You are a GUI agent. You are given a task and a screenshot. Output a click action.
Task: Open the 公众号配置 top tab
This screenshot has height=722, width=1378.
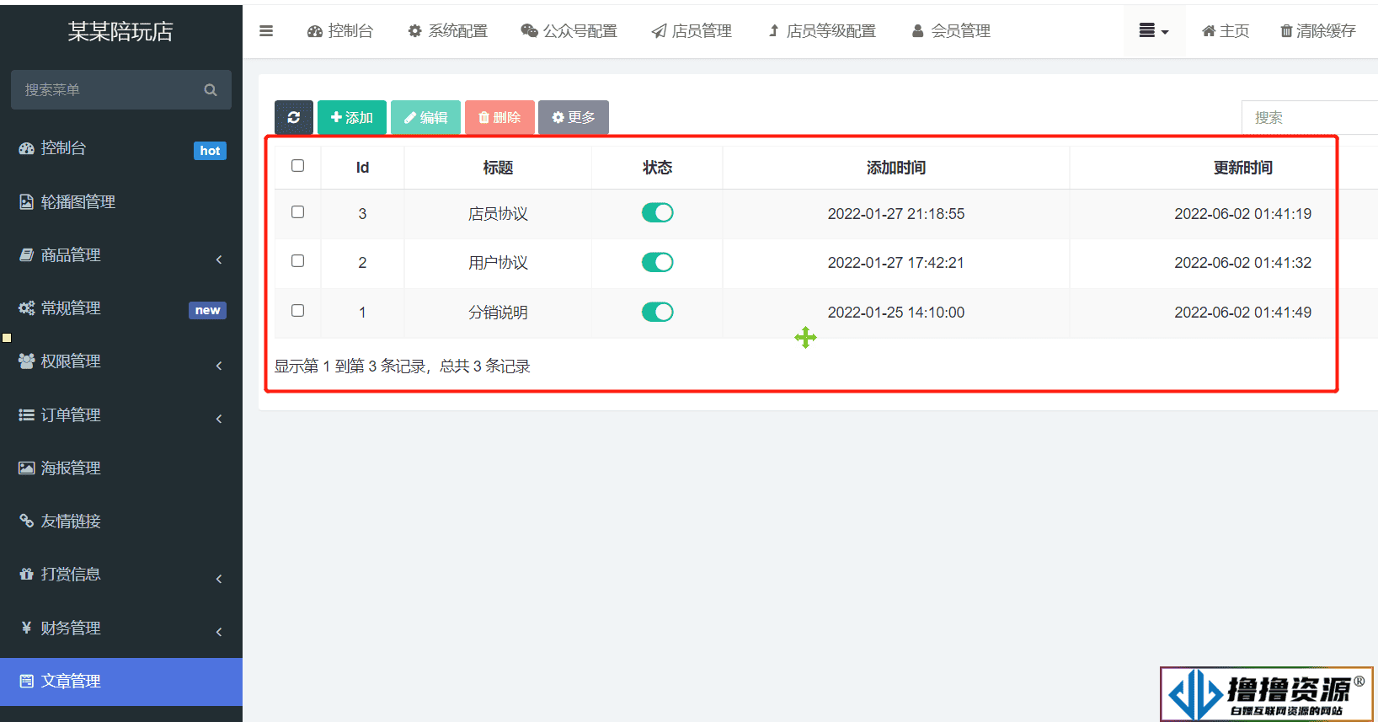pyautogui.click(x=569, y=31)
